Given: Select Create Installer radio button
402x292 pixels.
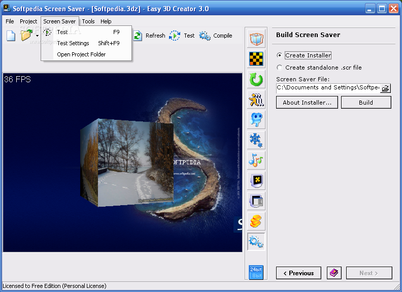Looking at the screenshot, I should 280,55.
